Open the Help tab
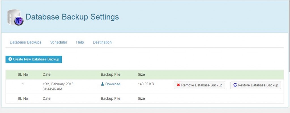 (x=80, y=42)
